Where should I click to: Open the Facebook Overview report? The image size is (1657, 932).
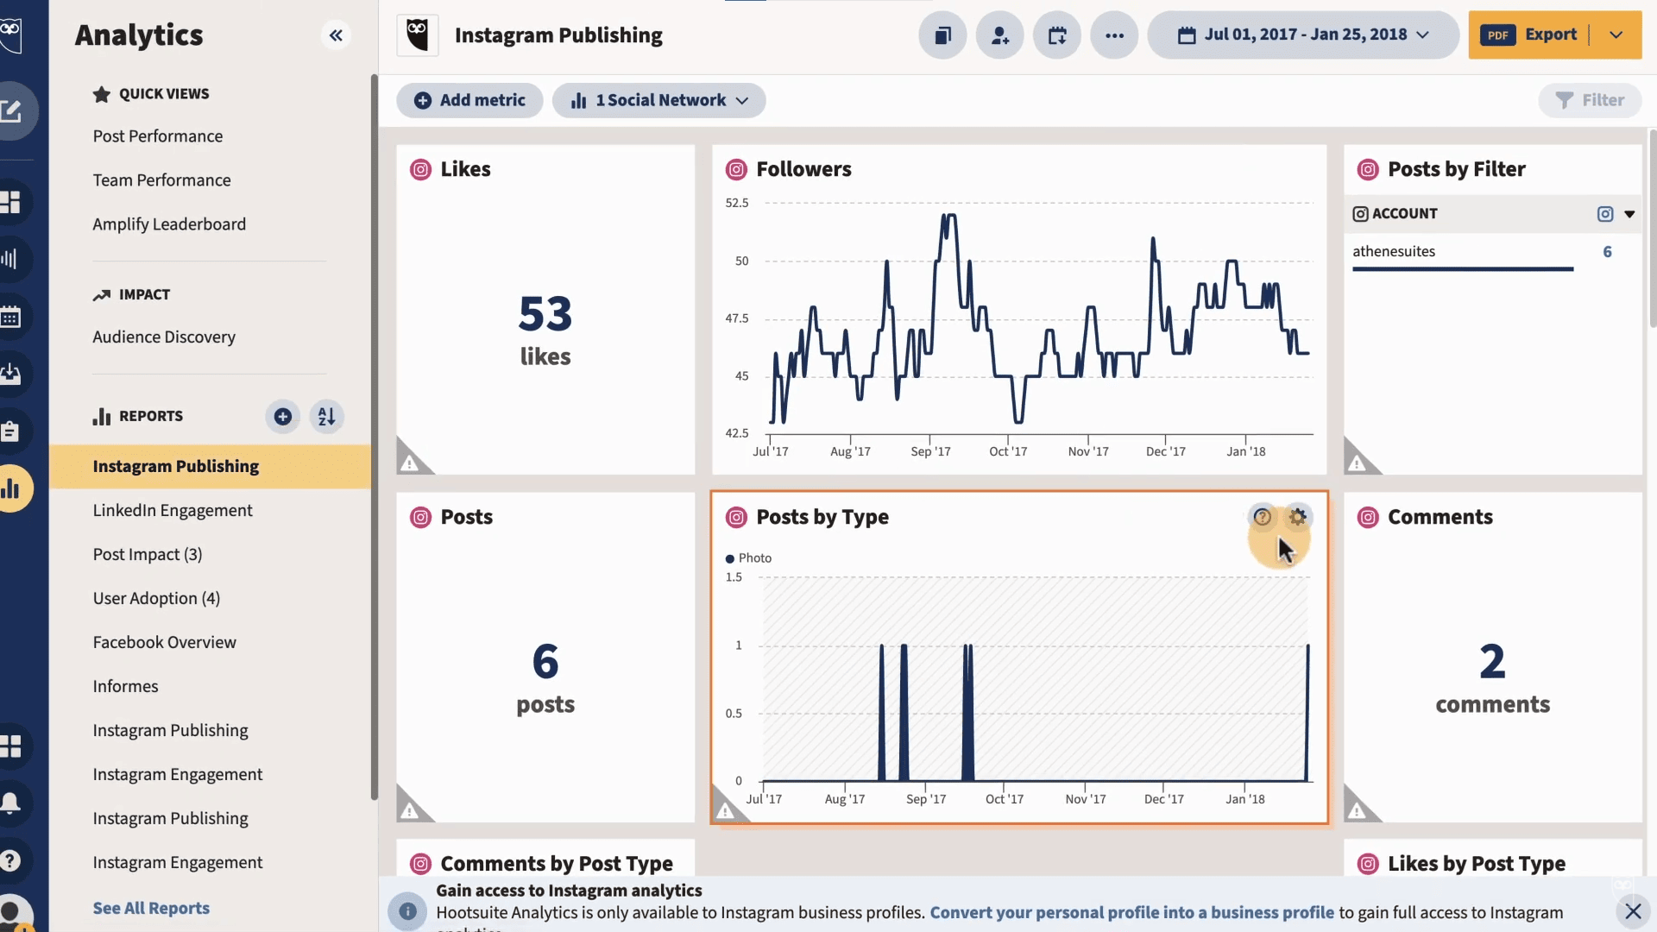click(164, 643)
